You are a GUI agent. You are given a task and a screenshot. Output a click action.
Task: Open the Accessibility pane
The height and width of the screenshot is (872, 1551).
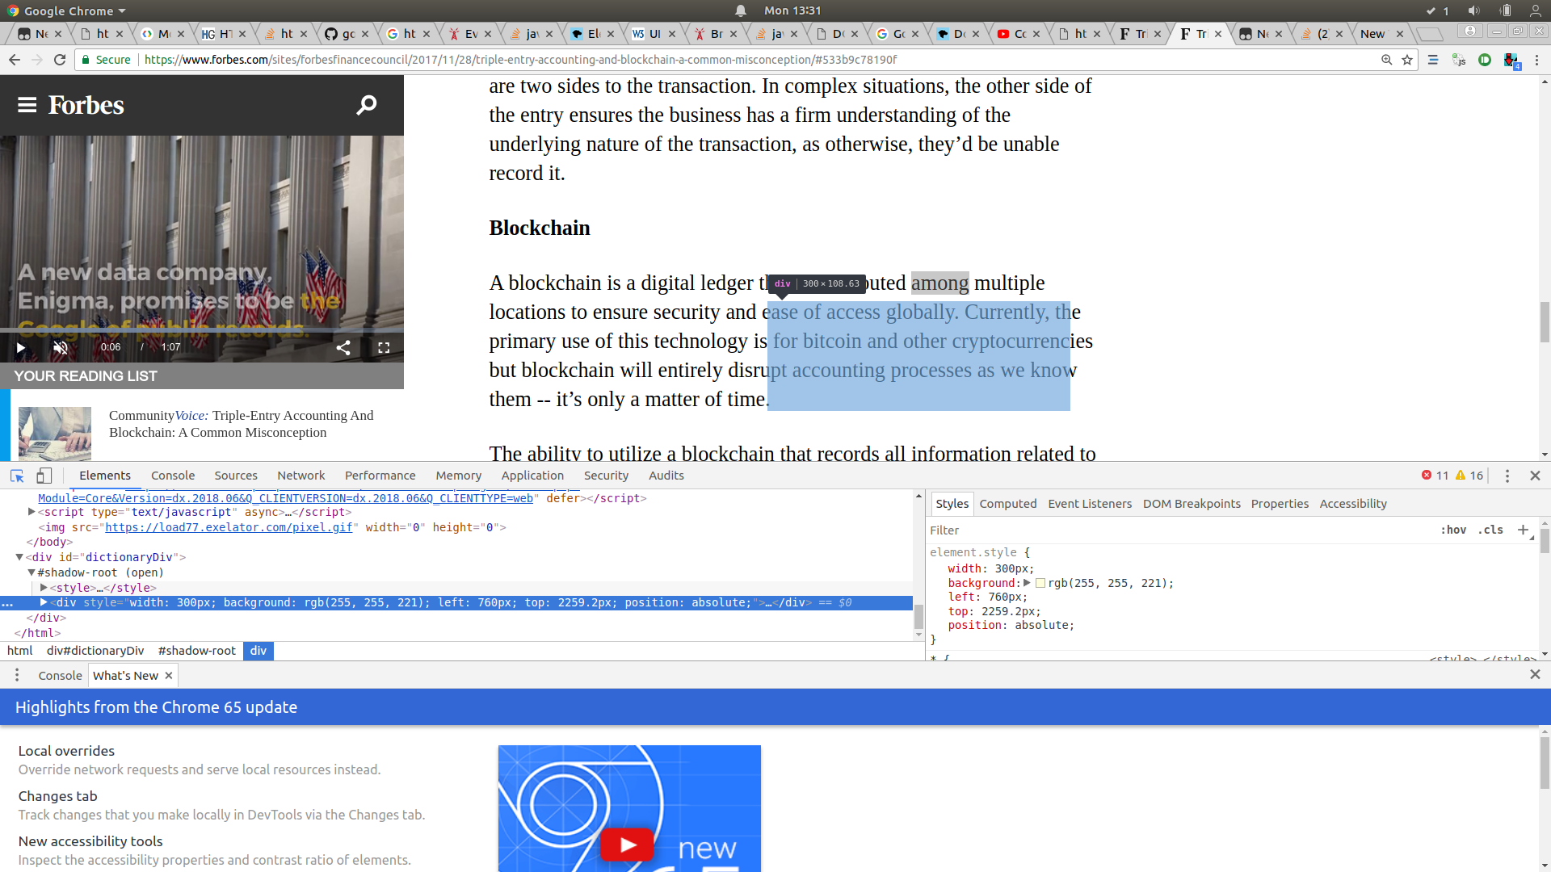pyautogui.click(x=1353, y=504)
